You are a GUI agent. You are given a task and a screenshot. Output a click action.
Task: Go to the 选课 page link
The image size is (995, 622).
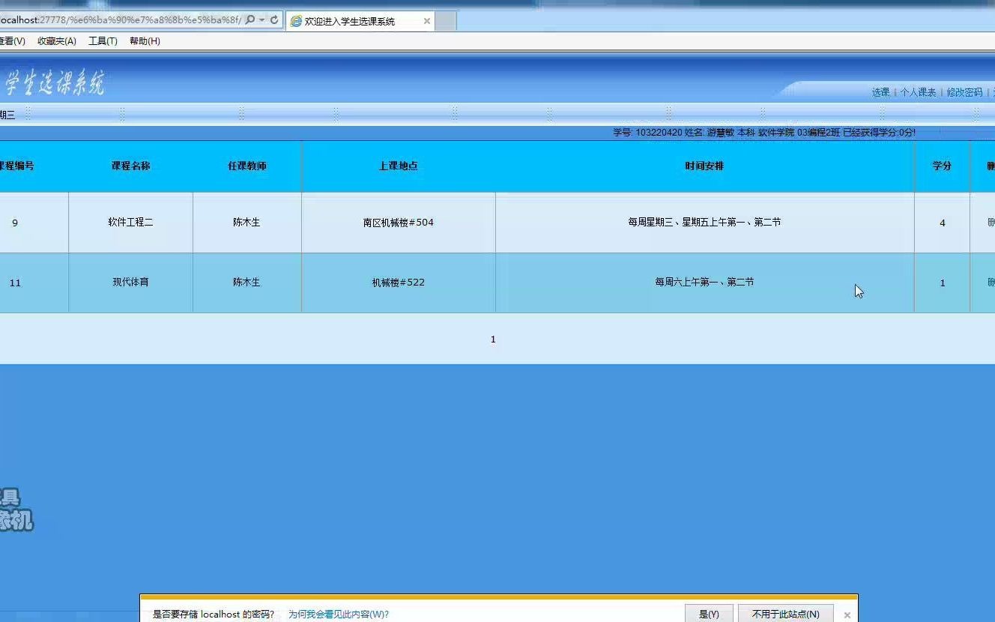(x=880, y=92)
